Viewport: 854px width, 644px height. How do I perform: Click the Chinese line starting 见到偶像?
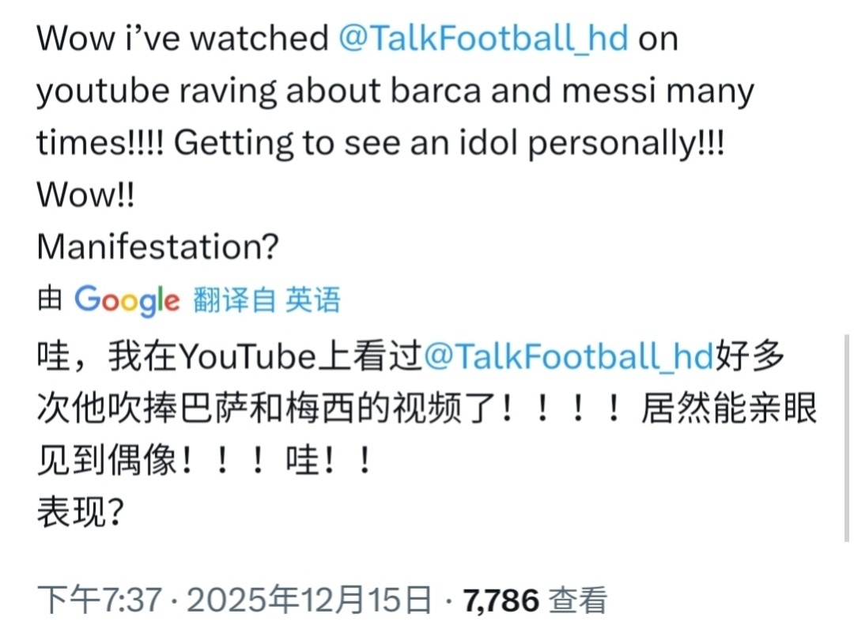point(205,461)
